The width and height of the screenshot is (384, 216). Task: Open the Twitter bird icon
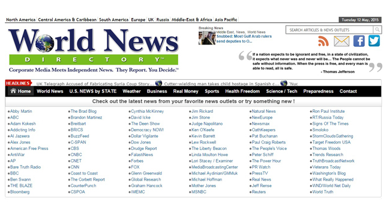[x=374, y=41]
